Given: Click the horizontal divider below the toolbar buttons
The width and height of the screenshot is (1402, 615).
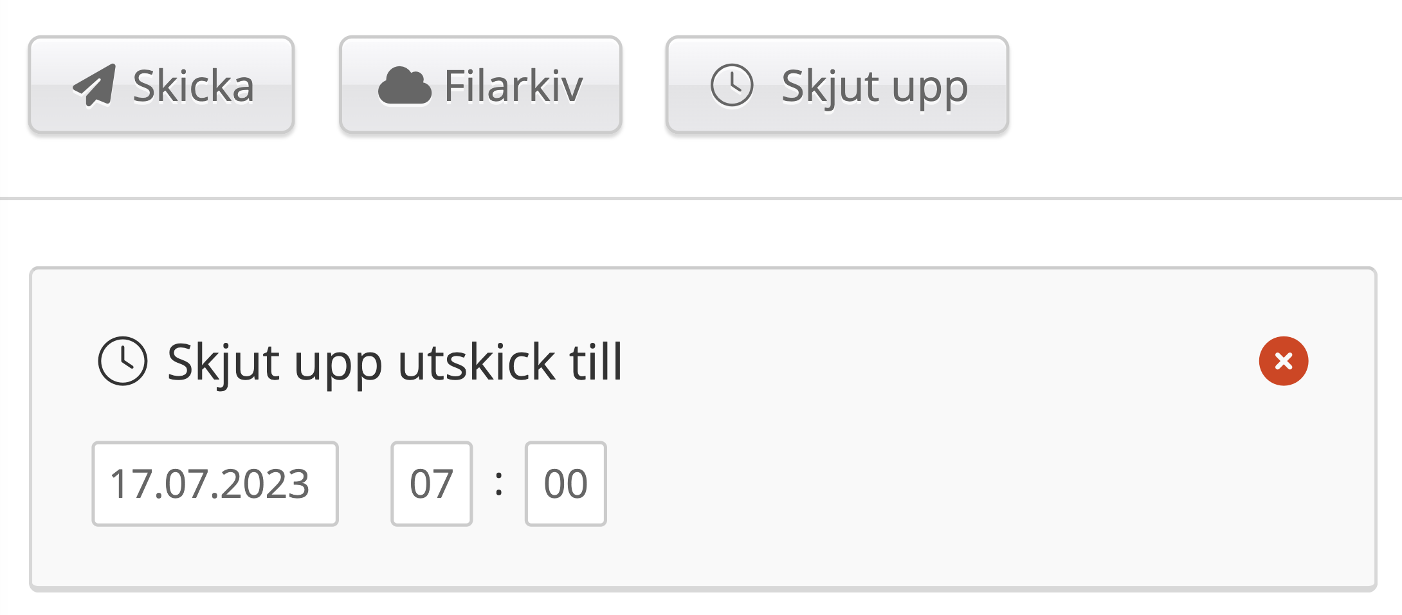Looking at the screenshot, I should point(701,199).
